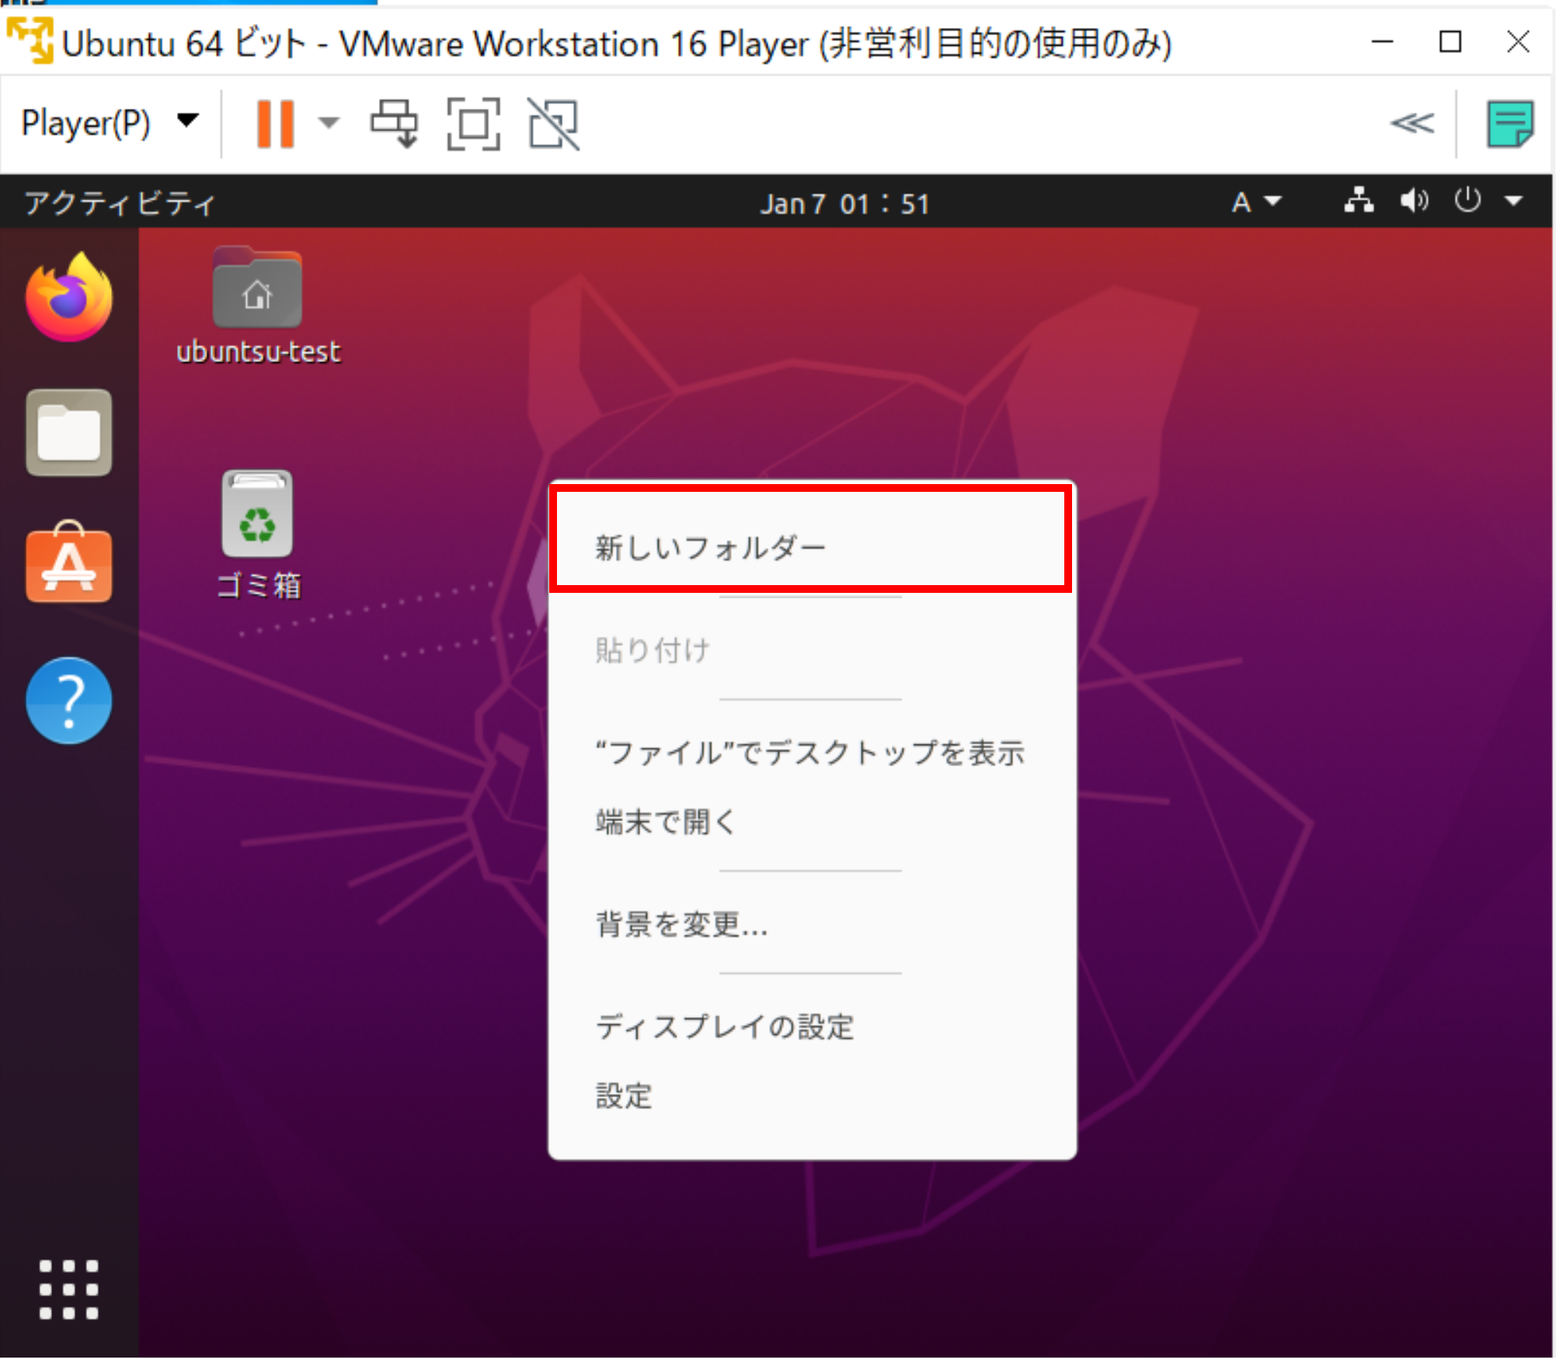Launch Firefox from the dock

pyautogui.click(x=69, y=298)
